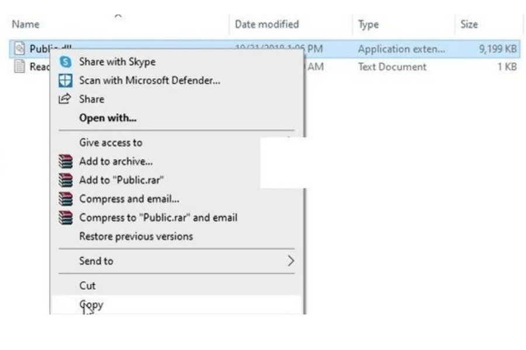
Task: Click WinRAR icon beside Compress and email
Action: 65,199
